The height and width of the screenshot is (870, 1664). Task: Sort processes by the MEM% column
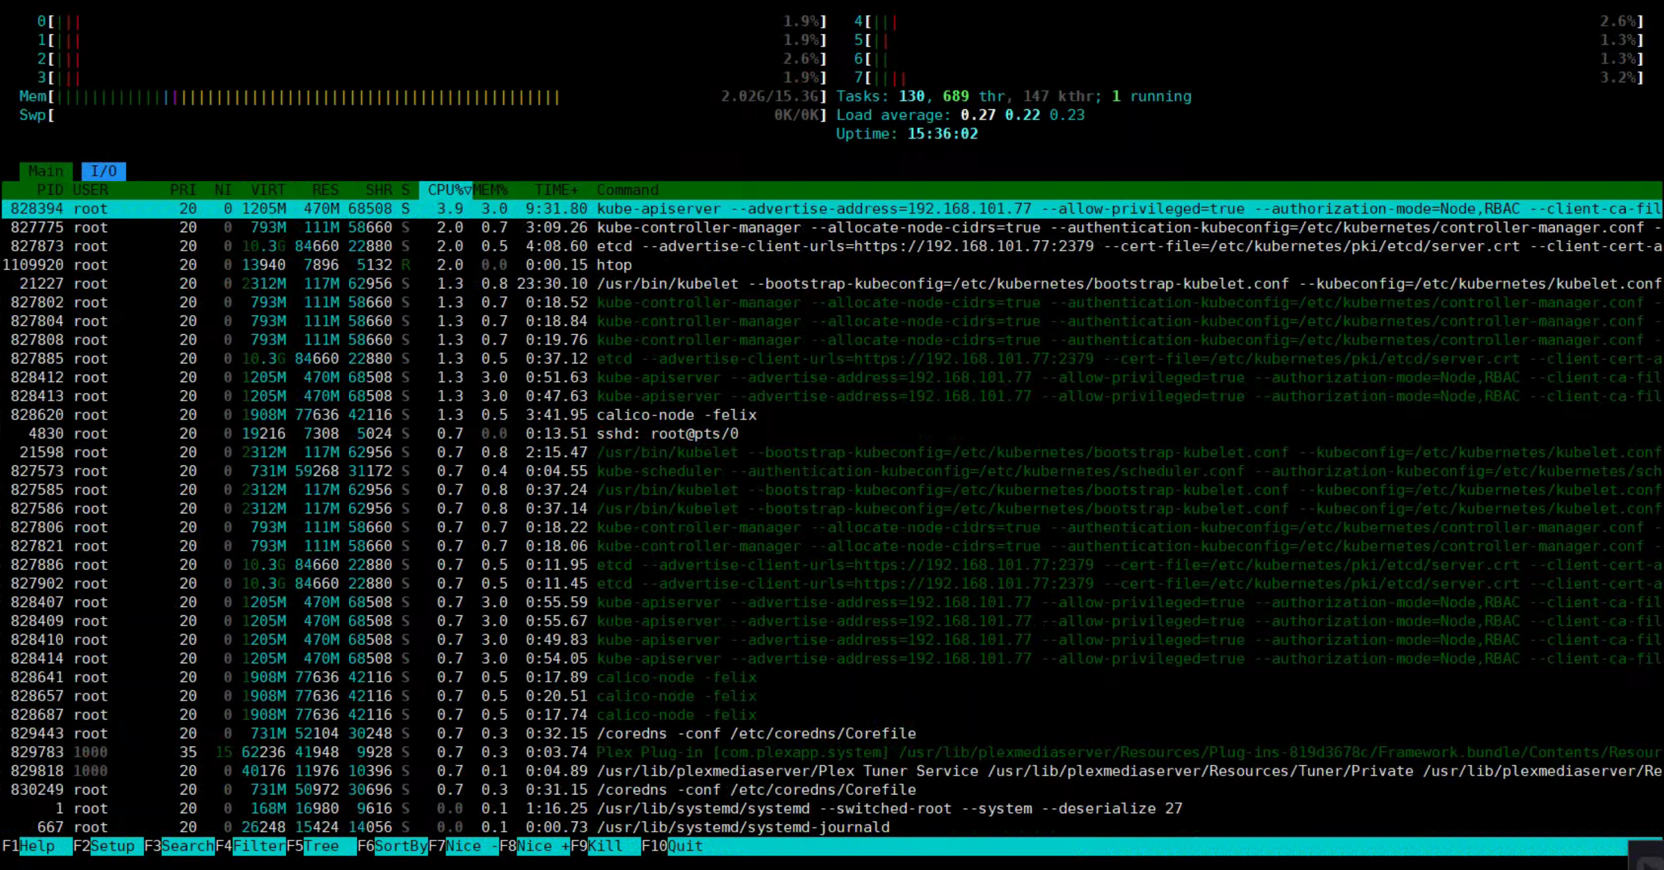tap(491, 190)
